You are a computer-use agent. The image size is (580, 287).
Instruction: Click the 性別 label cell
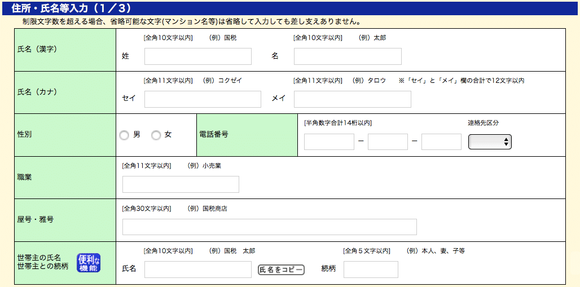point(65,135)
